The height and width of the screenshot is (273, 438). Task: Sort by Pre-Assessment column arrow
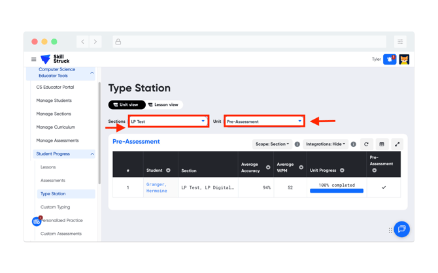click(x=375, y=170)
